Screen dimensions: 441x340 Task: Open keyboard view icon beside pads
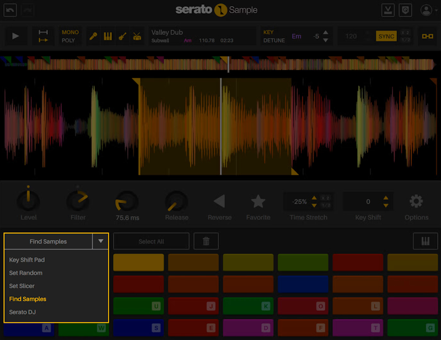point(425,241)
